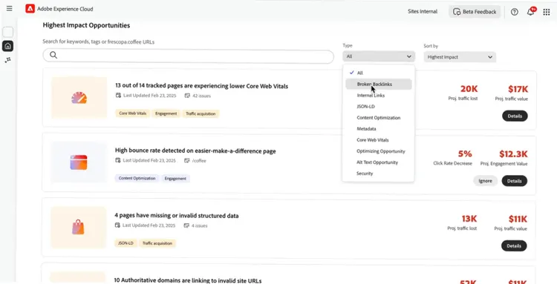This screenshot has width=557, height=284.
Task: Ignore the high bounce rate opportunity
Action: tap(485, 181)
